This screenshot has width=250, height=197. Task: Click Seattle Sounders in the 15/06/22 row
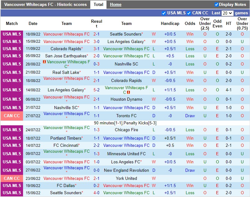click(x=66, y=193)
